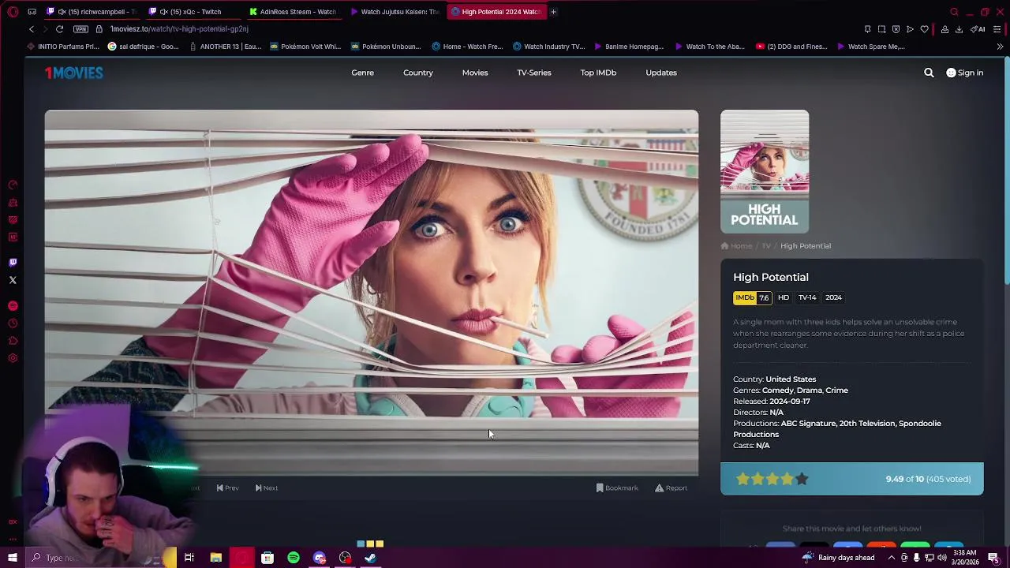Open Twitch panel in browser sidebar
This screenshot has height=568, width=1010.
(13, 263)
